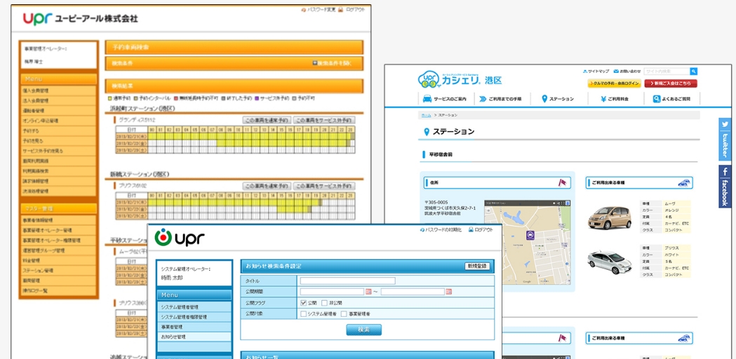Click the upr ユーピーアール logo in orange window
This screenshot has width=736, height=359.
pos(80,19)
